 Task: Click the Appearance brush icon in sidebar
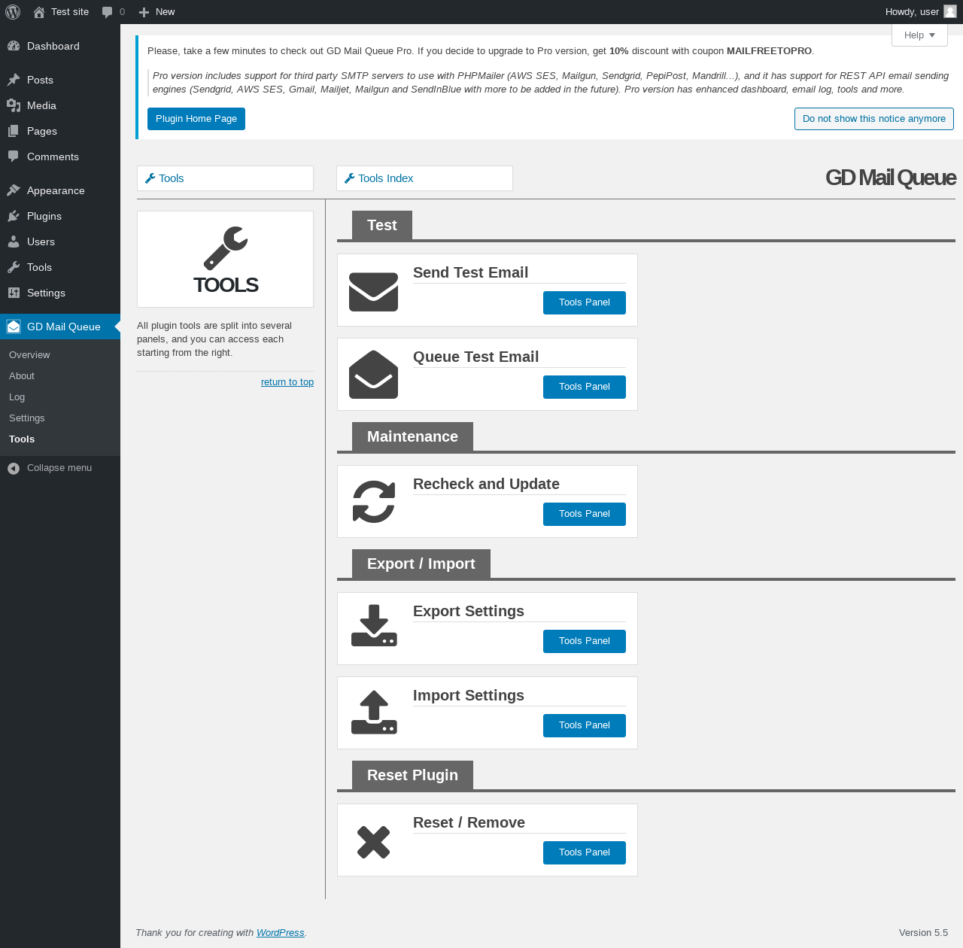pyautogui.click(x=14, y=190)
